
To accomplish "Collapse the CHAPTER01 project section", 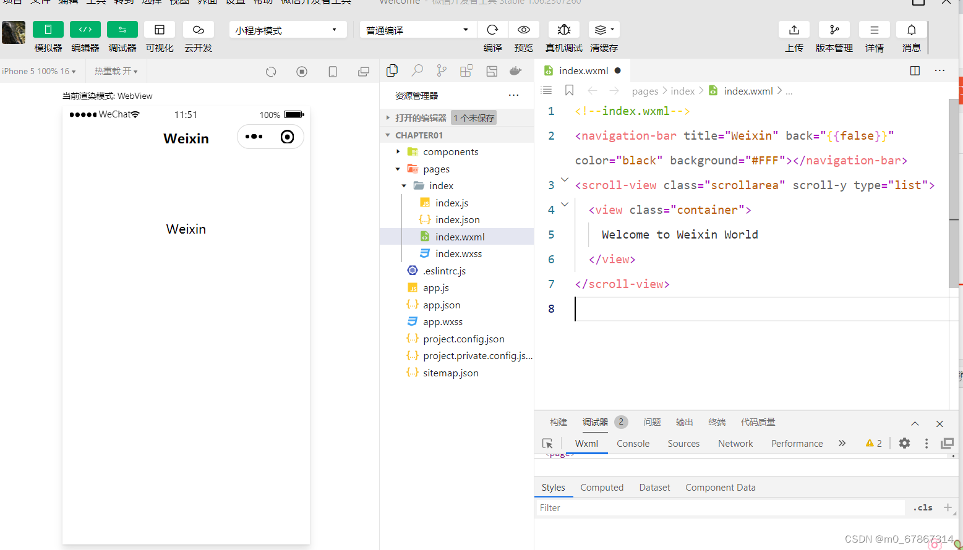I will point(456,135).
